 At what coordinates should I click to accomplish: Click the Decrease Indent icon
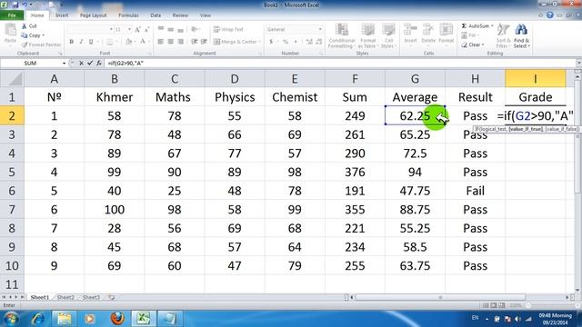tap(194, 42)
